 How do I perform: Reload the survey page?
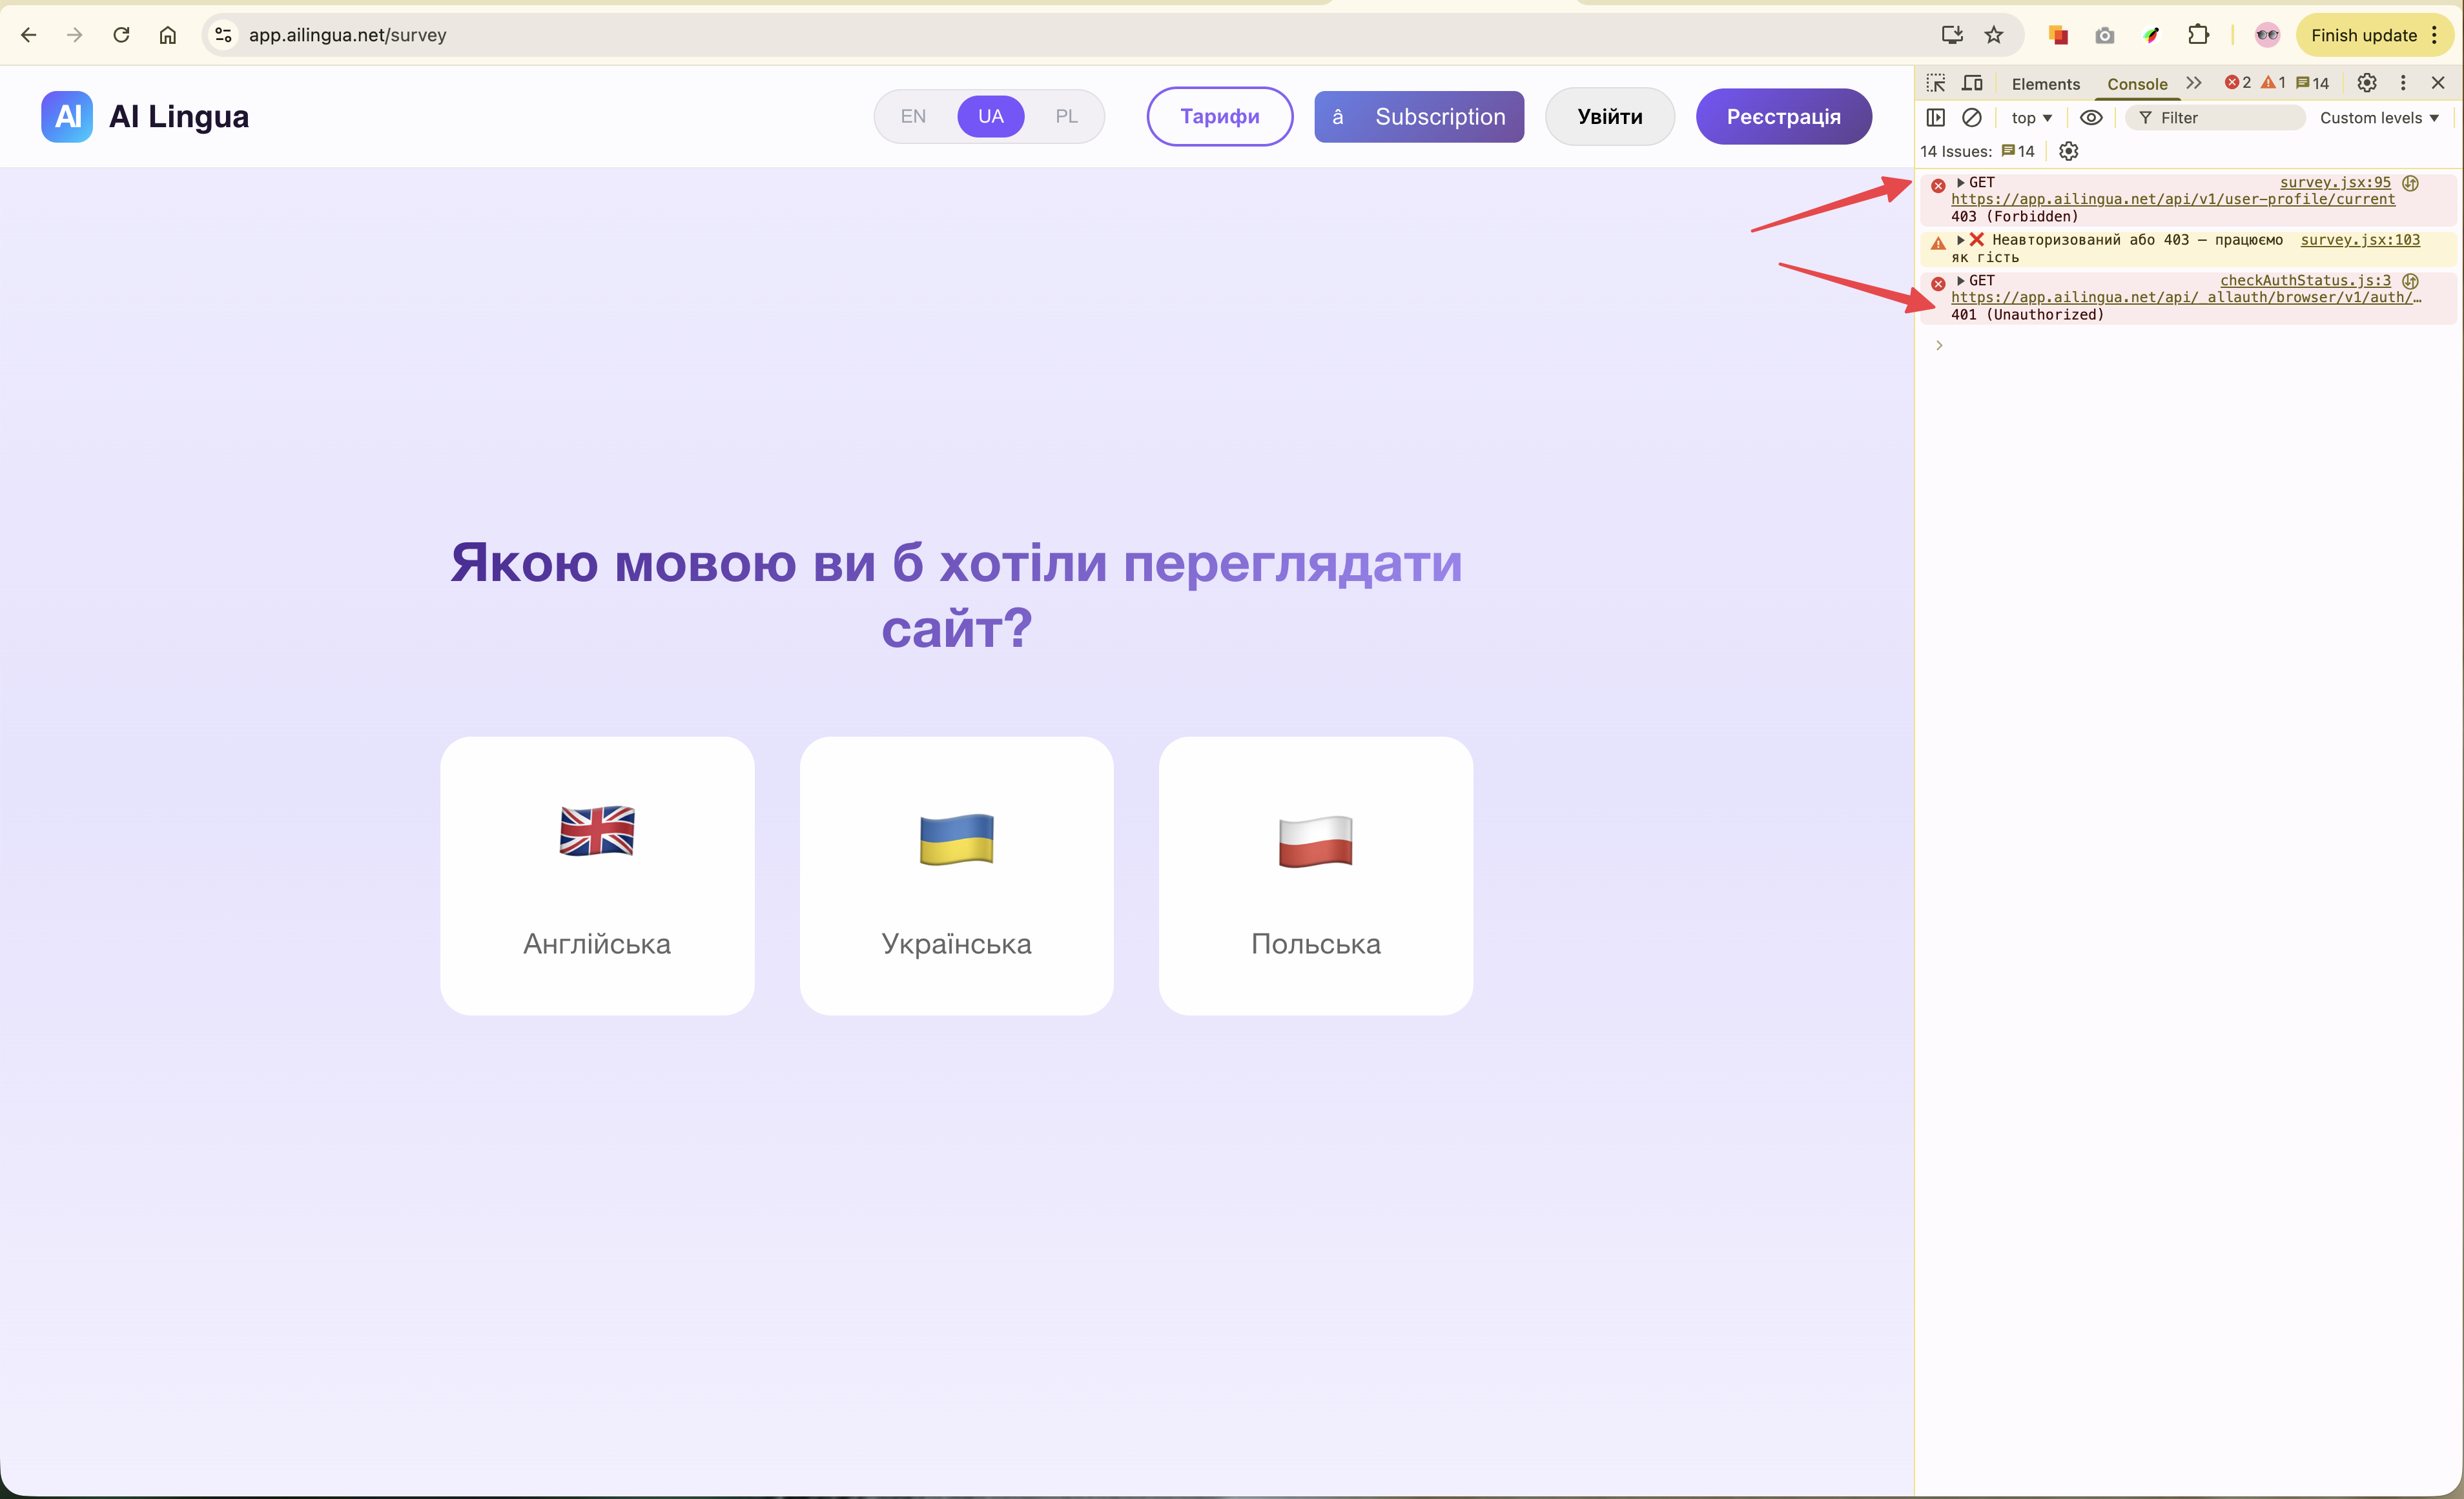[x=121, y=35]
